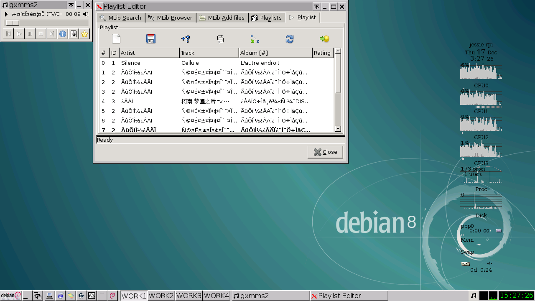Click the previous track button in gxmms2
The width and height of the screenshot is (535, 301).
(8, 34)
